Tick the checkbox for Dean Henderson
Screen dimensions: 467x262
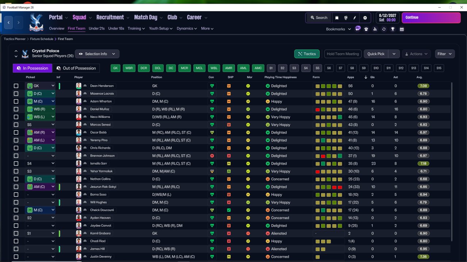16,86
